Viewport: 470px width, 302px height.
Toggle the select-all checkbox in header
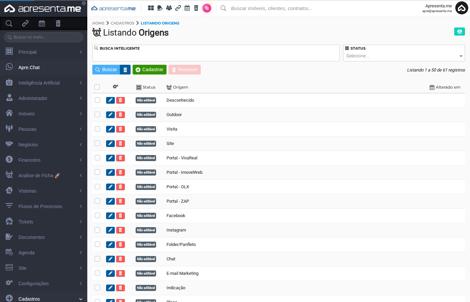click(97, 87)
